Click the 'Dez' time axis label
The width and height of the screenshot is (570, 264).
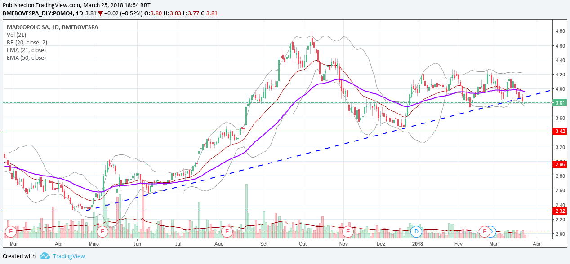click(x=381, y=244)
